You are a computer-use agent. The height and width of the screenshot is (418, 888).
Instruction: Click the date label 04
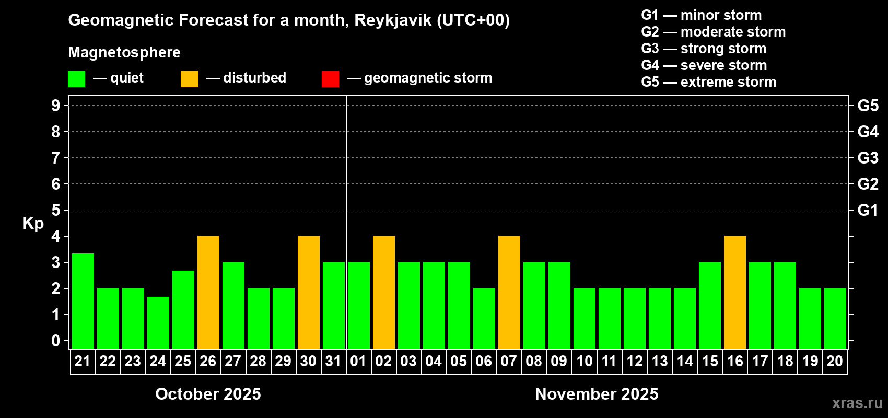[434, 361]
